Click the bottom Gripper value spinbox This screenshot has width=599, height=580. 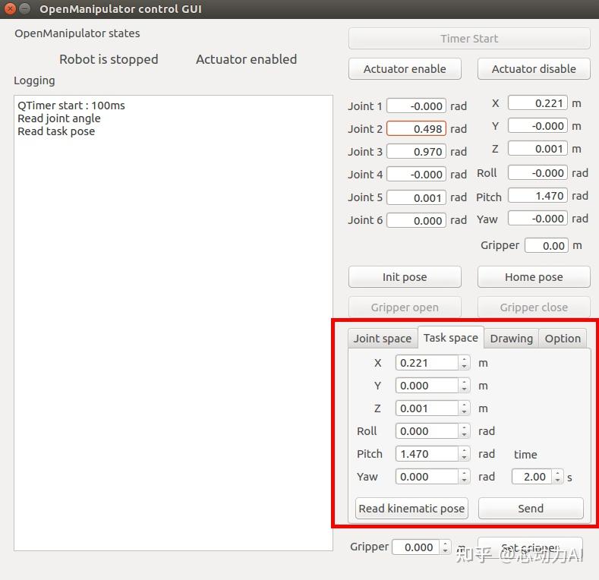pos(418,547)
